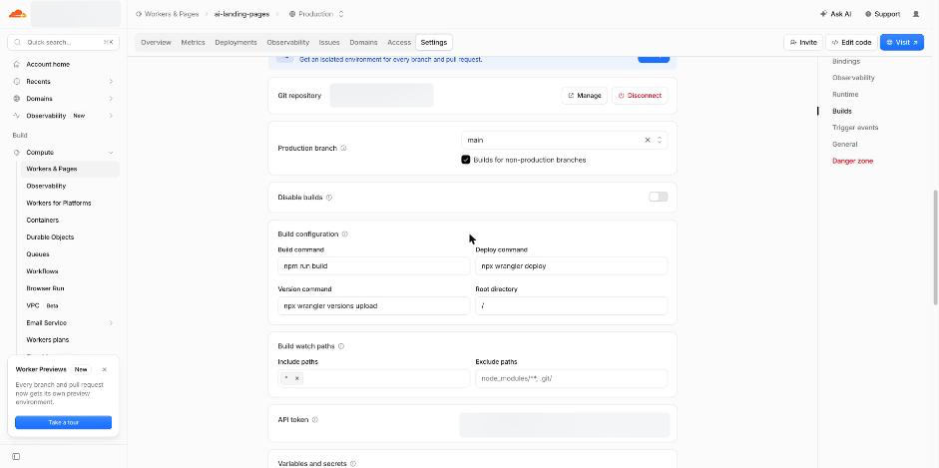Switch to the Deployments tab

[x=235, y=43]
